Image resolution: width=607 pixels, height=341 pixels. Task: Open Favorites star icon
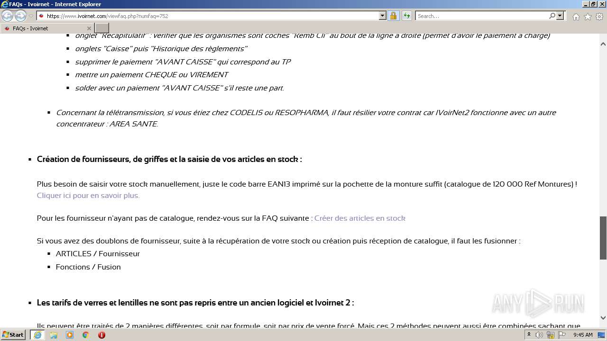(x=588, y=17)
